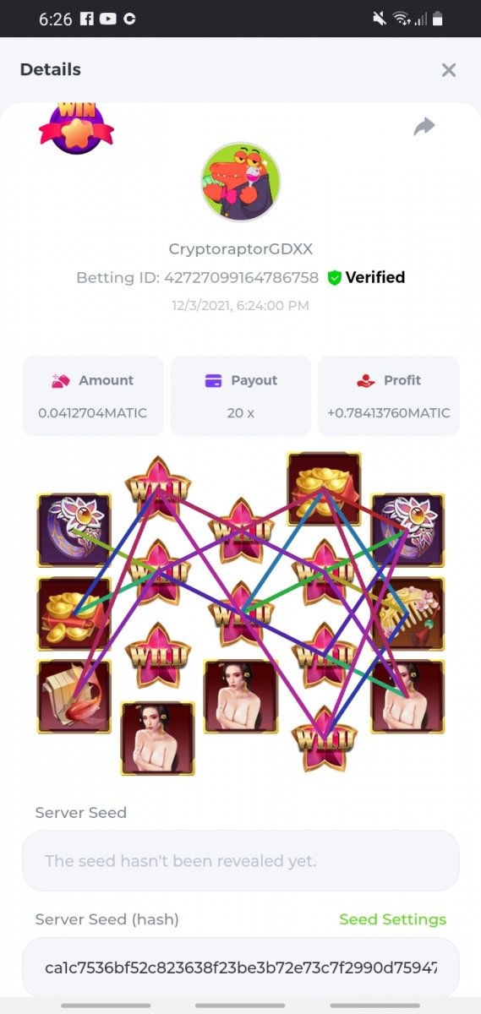This screenshot has width=481, height=1014.
Task: Tap the Amount card icon
Action: coord(60,380)
